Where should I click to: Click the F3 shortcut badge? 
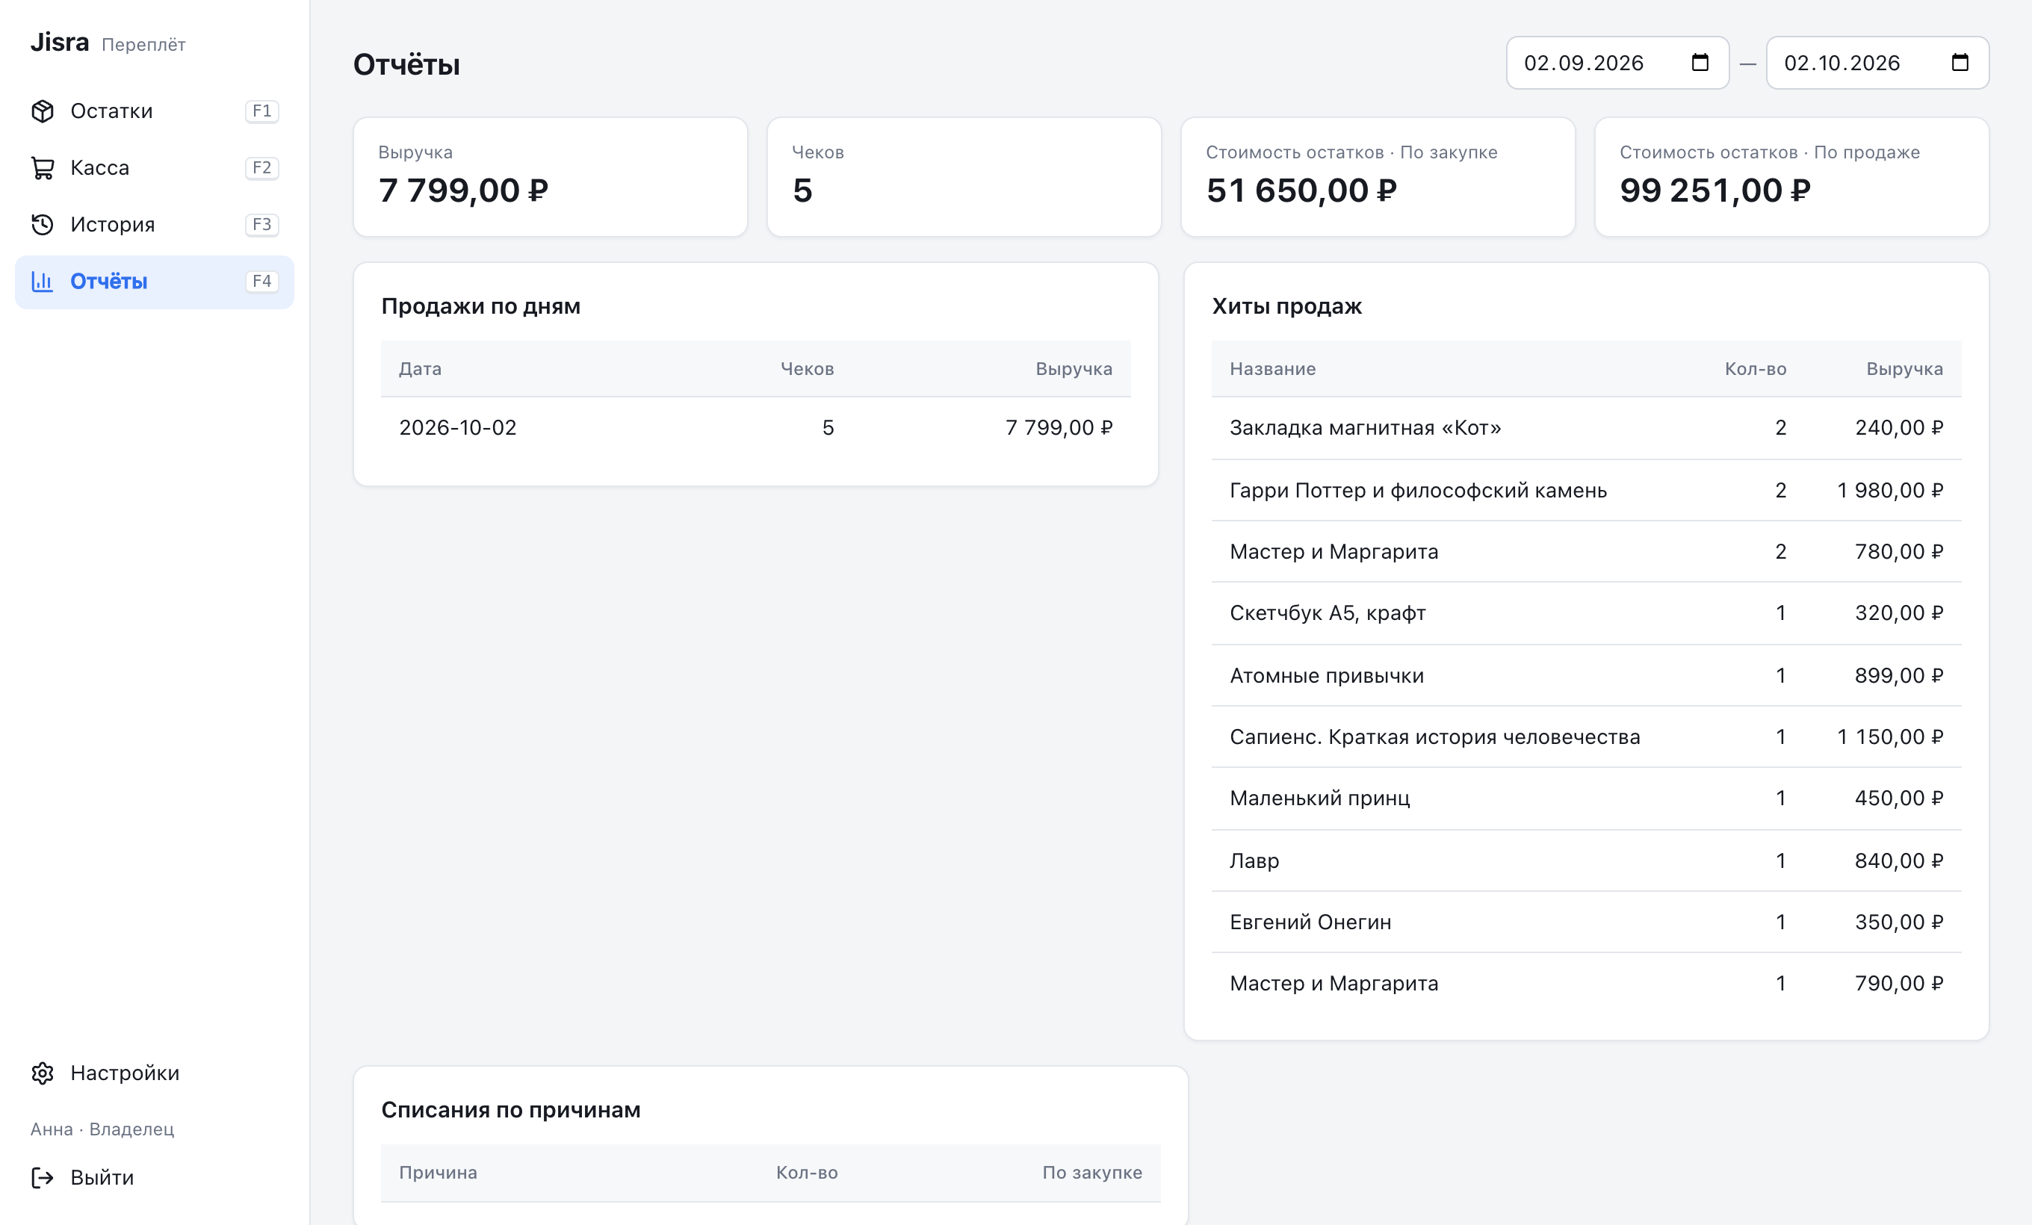click(x=261, y=224)
